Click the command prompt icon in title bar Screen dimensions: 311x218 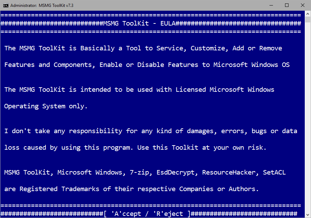tap(6, 5)
